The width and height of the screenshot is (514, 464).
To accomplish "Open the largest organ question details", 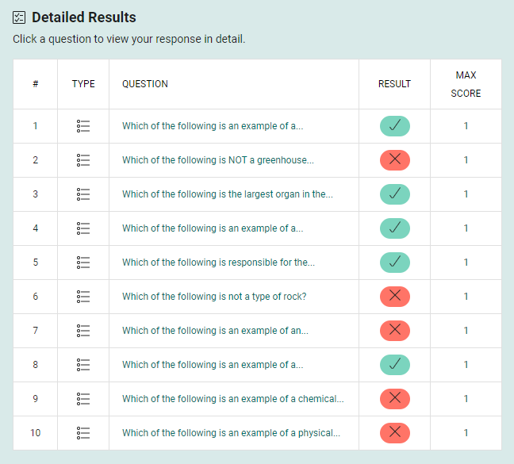I will 227,194.
